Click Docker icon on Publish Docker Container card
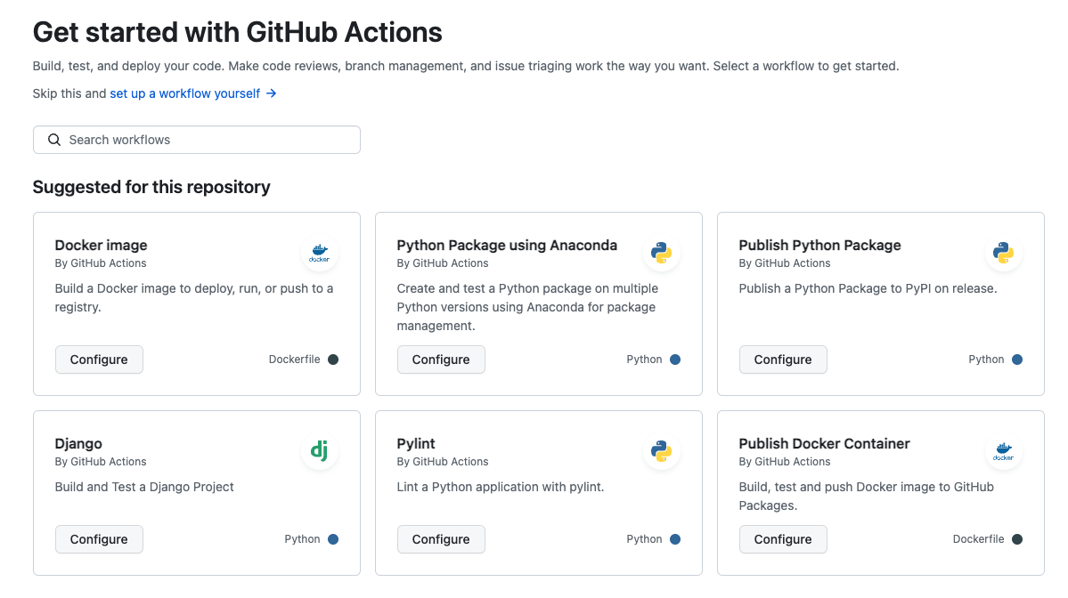 tap(1003, 452)
